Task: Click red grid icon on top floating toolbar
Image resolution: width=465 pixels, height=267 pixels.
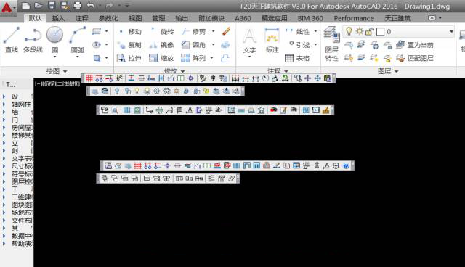Action: [x=89, y=78]
